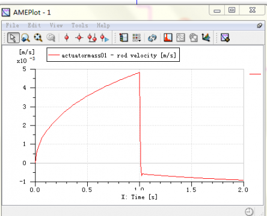The width and height of the screenshot is (267, 216).
Task: Click the marker with play arrow icon
Action: (105, 38)
